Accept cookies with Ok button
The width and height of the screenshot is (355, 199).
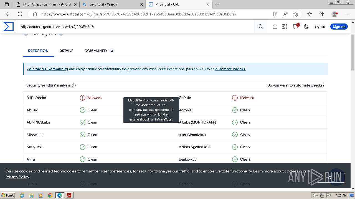(331, 178)
